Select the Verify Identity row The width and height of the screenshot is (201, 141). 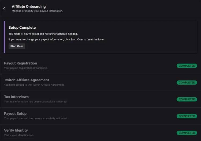[16, 130]
